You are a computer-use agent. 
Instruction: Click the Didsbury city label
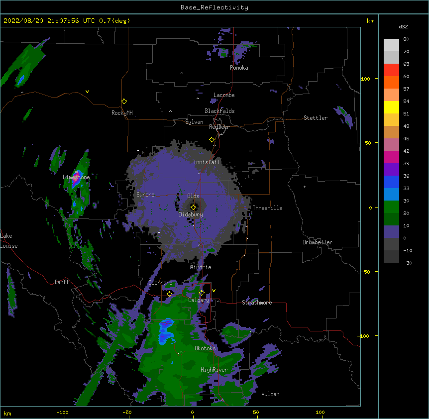191,214
